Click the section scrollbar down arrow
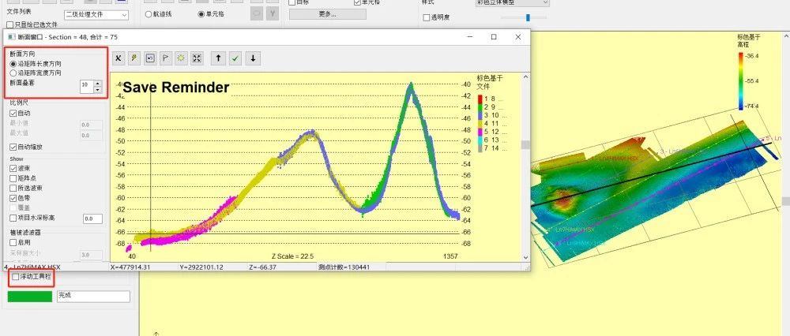Screen dimensions: 790x336 525,257
